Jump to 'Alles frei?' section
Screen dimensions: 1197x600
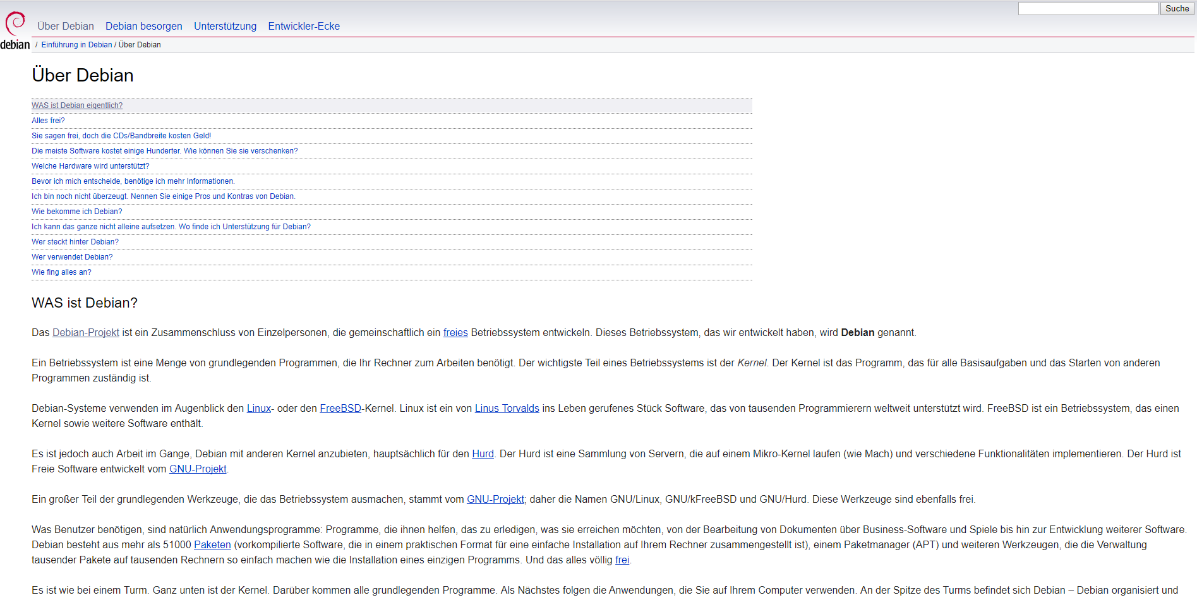48,121
